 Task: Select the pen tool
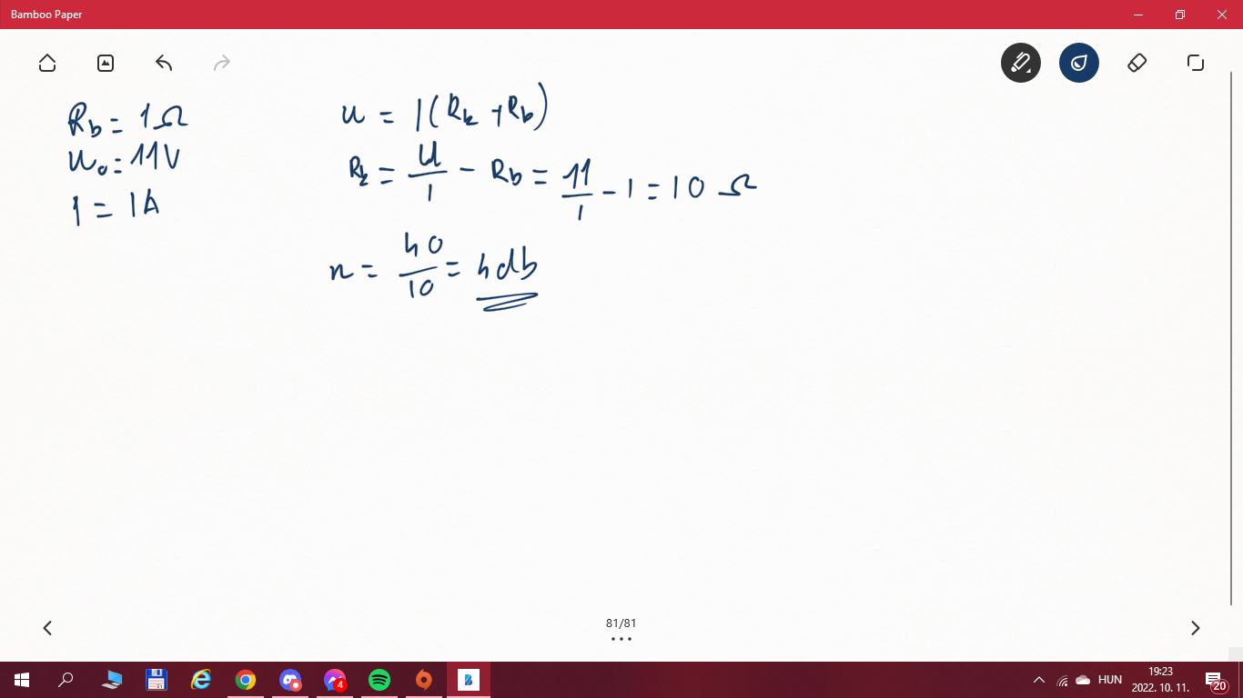pos(1020,63)
